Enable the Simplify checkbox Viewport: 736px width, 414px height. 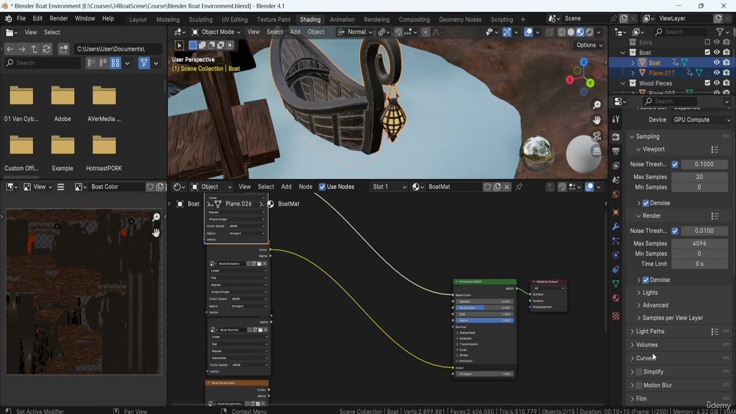[639, 372]
